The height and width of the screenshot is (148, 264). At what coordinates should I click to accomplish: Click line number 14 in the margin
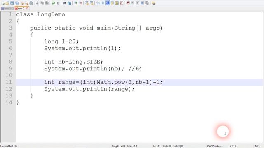[x=9, y=102]
